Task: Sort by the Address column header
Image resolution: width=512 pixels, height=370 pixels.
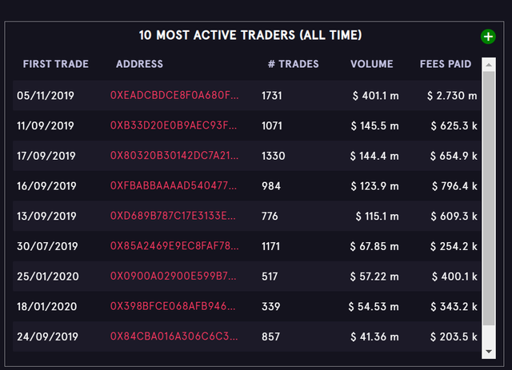Action: pos(139,64)
